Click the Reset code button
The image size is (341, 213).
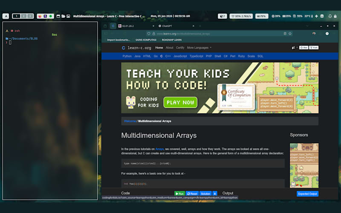[x=192, y=194]
